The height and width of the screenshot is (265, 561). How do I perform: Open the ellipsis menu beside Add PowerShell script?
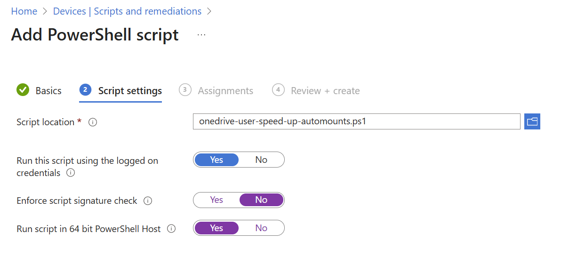(201, 35)
